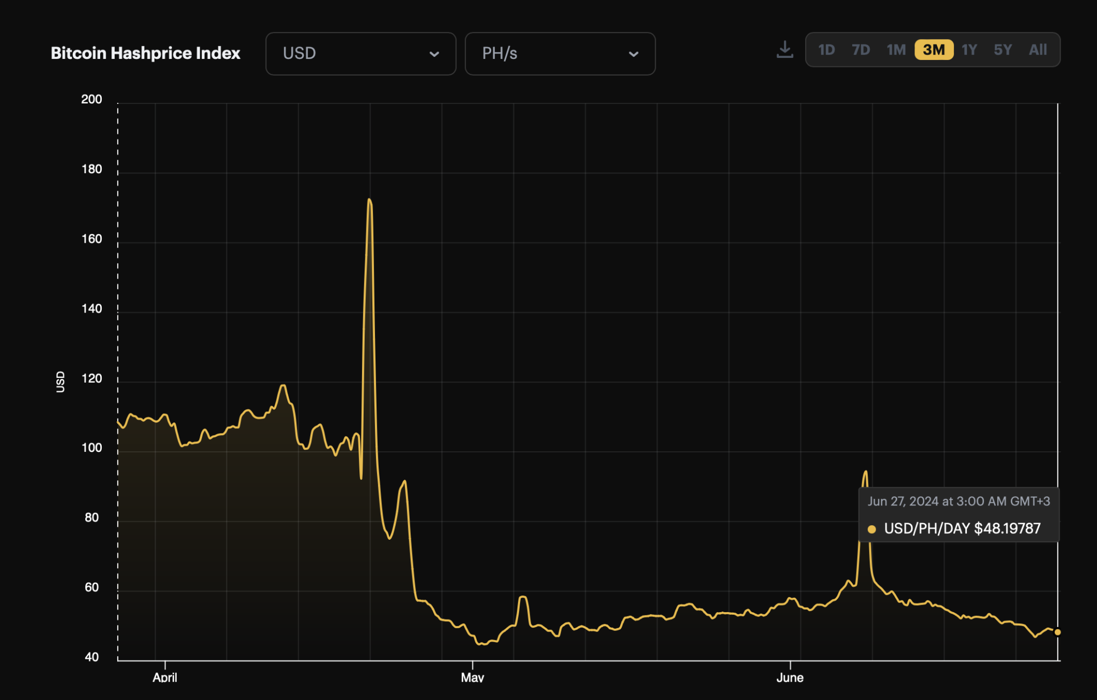This screenshot has height=700, width=1097.
Task: Switch to 7D time range
Action: click(861, 50)
